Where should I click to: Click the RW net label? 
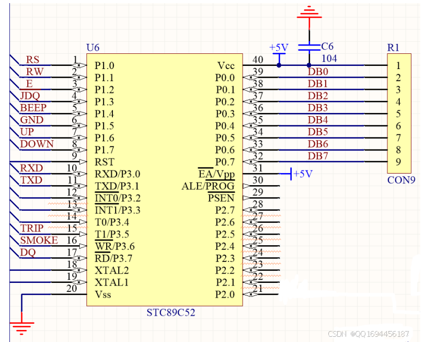(35, 72)
